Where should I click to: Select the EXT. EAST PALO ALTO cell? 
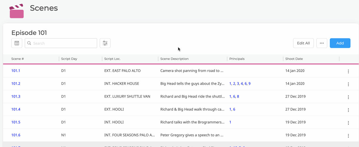[x=122, y=71]
